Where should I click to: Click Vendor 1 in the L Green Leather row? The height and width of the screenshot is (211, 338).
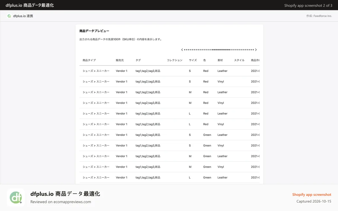(121, 178)
